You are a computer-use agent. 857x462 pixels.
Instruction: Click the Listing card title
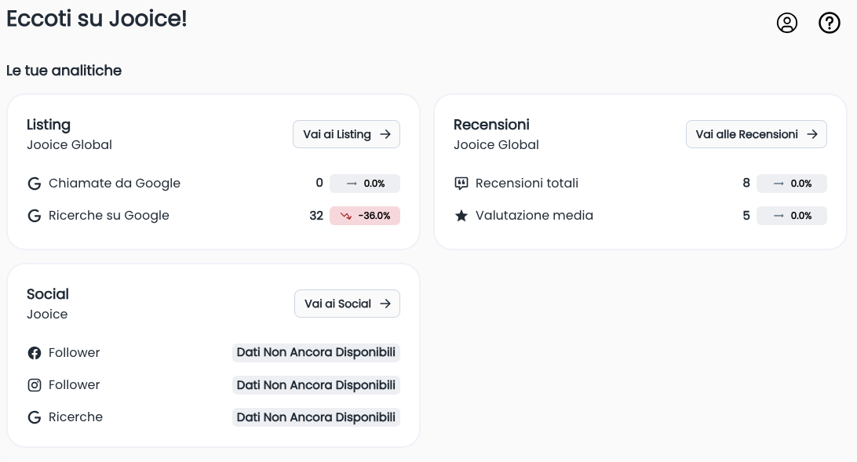[x=49, y=125]
